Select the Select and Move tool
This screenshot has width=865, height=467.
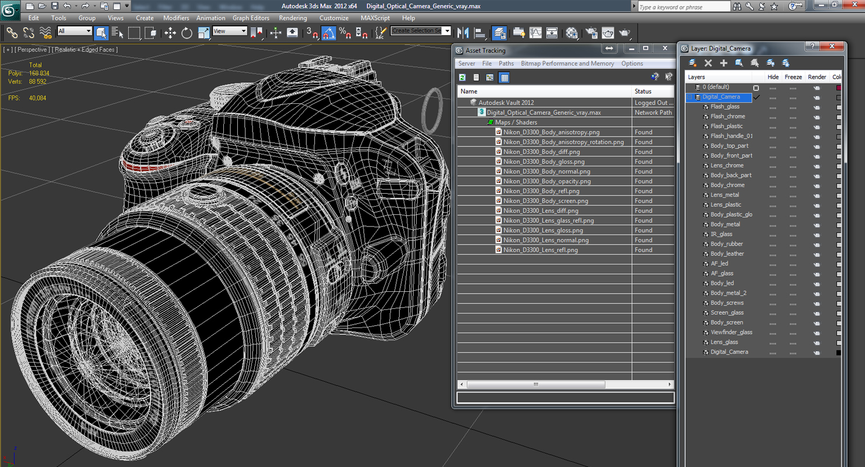coord(170,33)
